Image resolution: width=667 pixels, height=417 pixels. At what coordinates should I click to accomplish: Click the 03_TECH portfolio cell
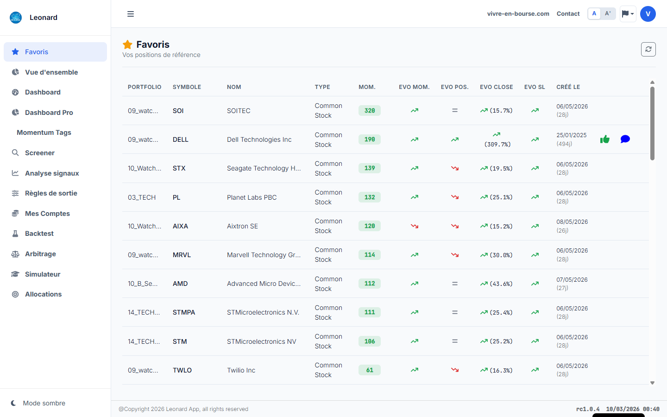[142, 197]
